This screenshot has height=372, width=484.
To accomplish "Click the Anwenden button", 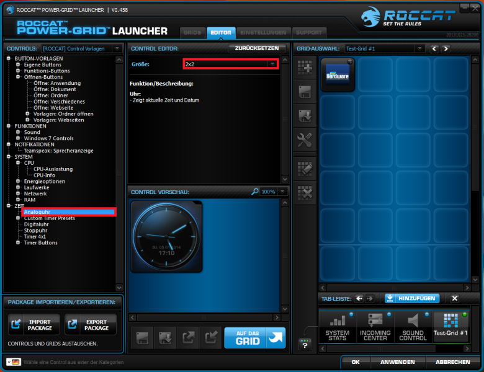I will 398,362.
